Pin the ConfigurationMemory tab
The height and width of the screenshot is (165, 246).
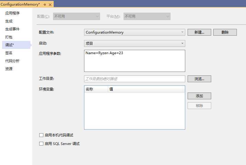45,5
